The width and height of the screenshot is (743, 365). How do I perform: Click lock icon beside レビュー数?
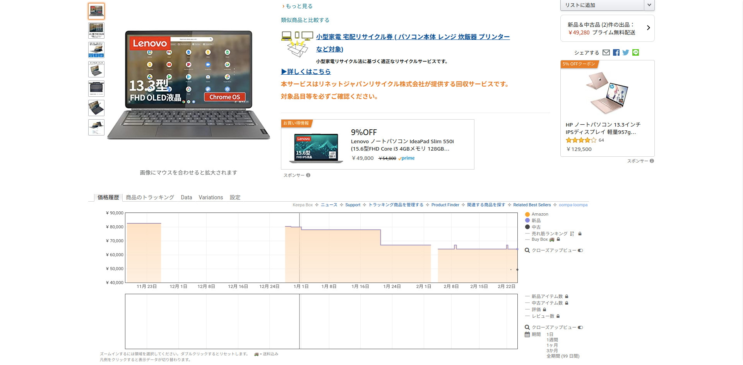pyautogui.click(x=558, y=316)
